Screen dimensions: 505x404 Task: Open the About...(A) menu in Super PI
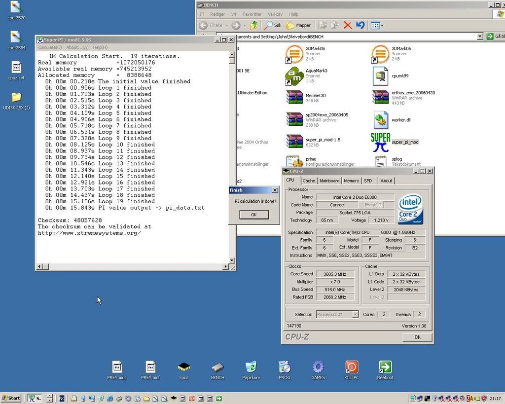pos(77,47)
